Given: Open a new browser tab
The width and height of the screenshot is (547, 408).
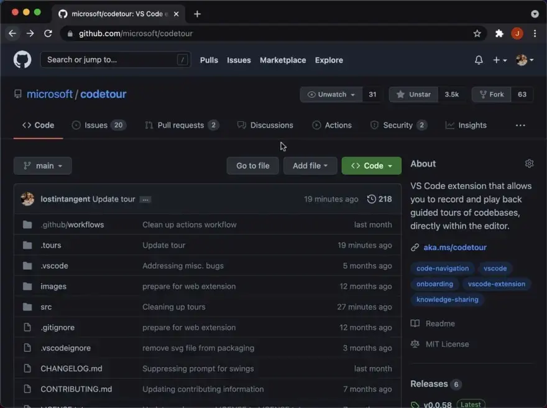Looking at the screenshot, I should [x=197, y=14].
